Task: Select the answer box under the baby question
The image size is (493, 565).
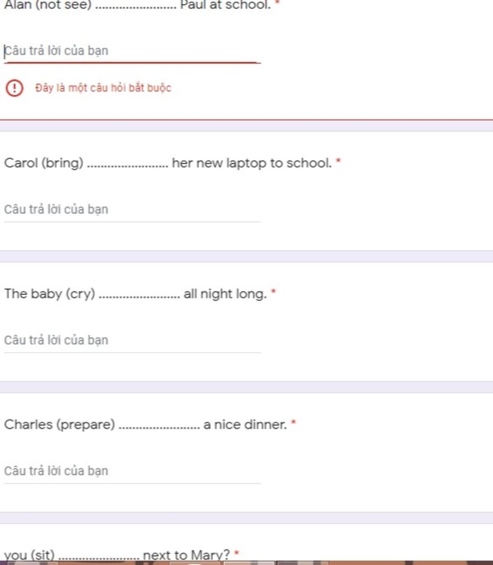Action: coord(132,340)
